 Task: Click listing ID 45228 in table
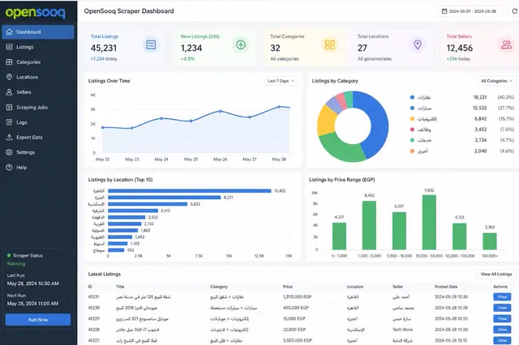click(94, 330)
